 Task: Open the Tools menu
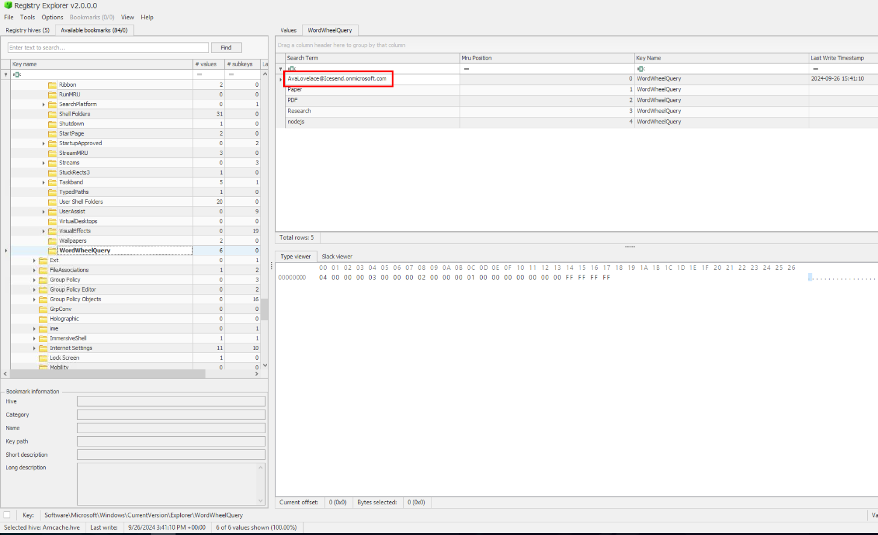tap(28, 17)
